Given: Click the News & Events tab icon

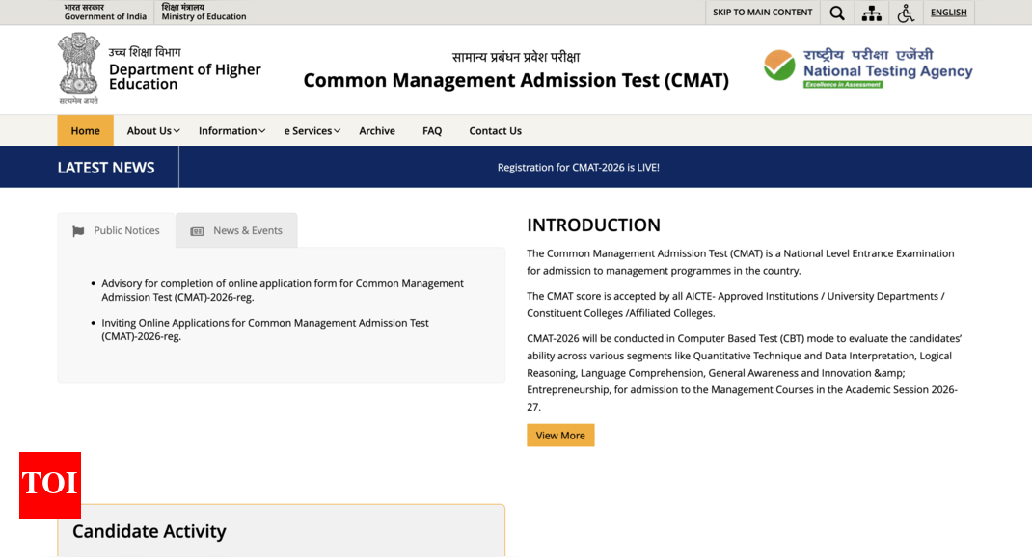Looking at the screenshot, I should click(x=199, y=230).
